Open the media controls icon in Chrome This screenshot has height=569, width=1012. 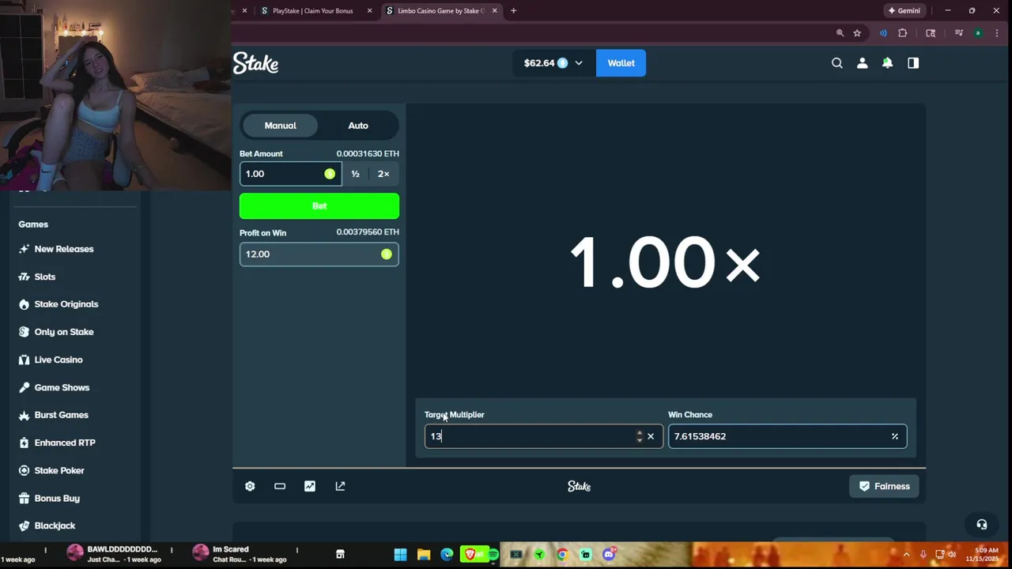[x=959, y=33]
